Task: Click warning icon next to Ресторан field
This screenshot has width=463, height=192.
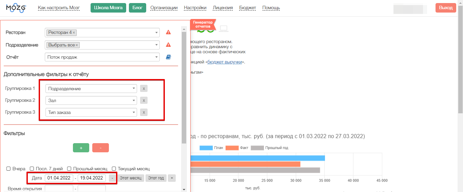Action: [168, 33]
